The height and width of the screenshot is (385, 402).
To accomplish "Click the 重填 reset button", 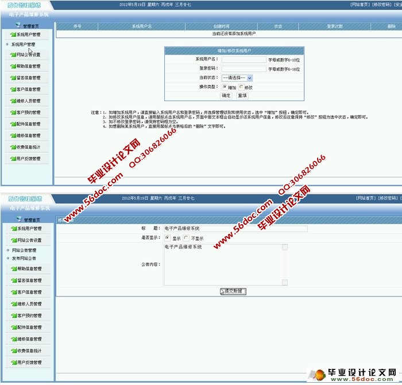I will pos(242,95).
